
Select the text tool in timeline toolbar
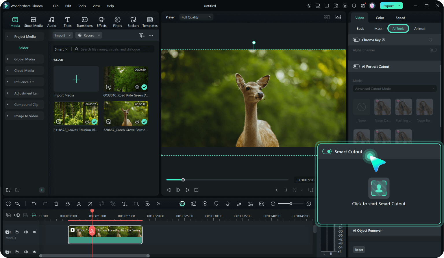click(x=125, y=204)
